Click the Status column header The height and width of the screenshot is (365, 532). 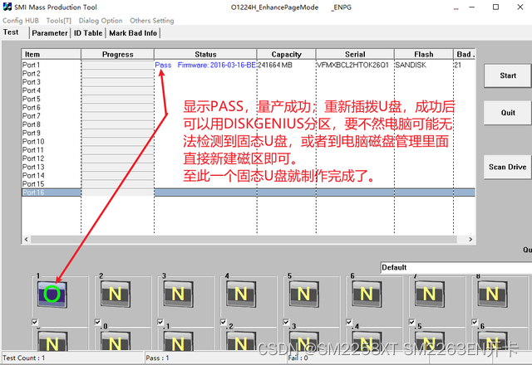pos(205,54)
